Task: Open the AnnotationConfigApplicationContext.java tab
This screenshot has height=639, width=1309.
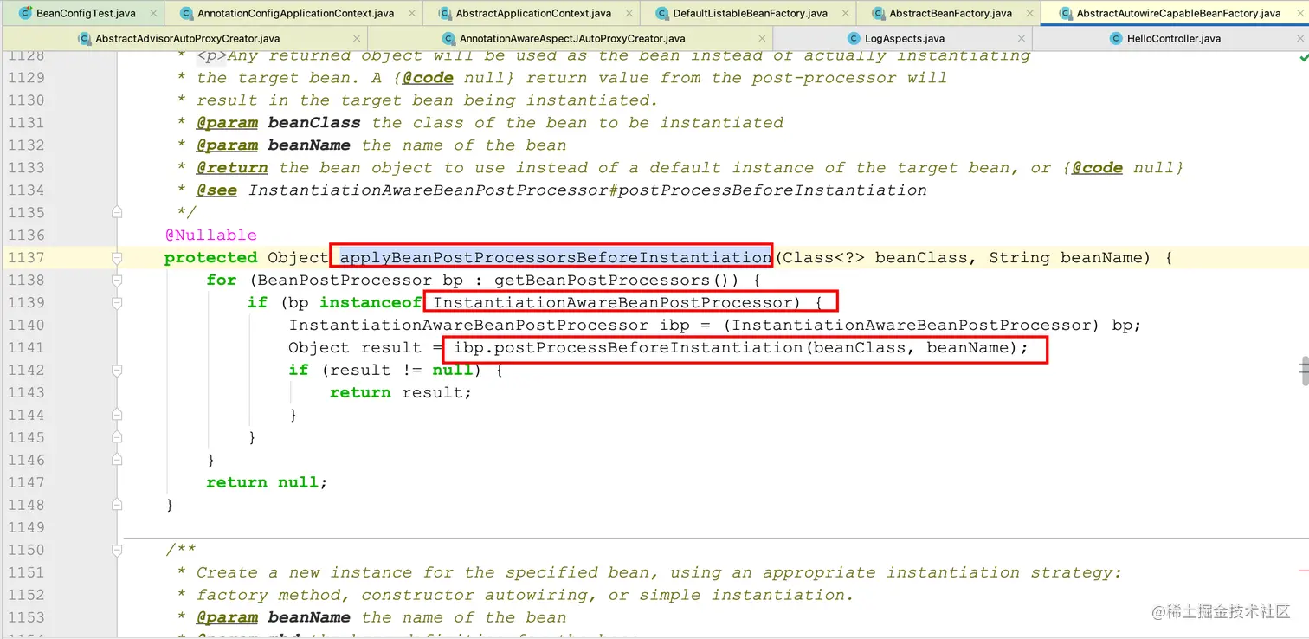Action: click(293, 13)
